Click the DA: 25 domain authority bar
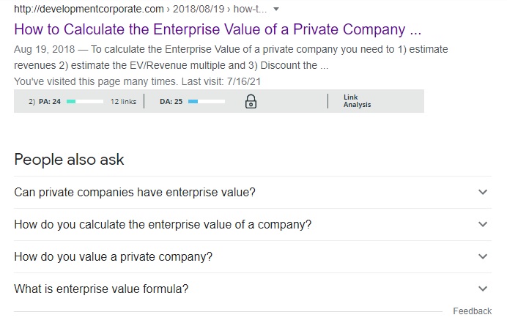Screen dimensions: 507x323 point(207,102)
